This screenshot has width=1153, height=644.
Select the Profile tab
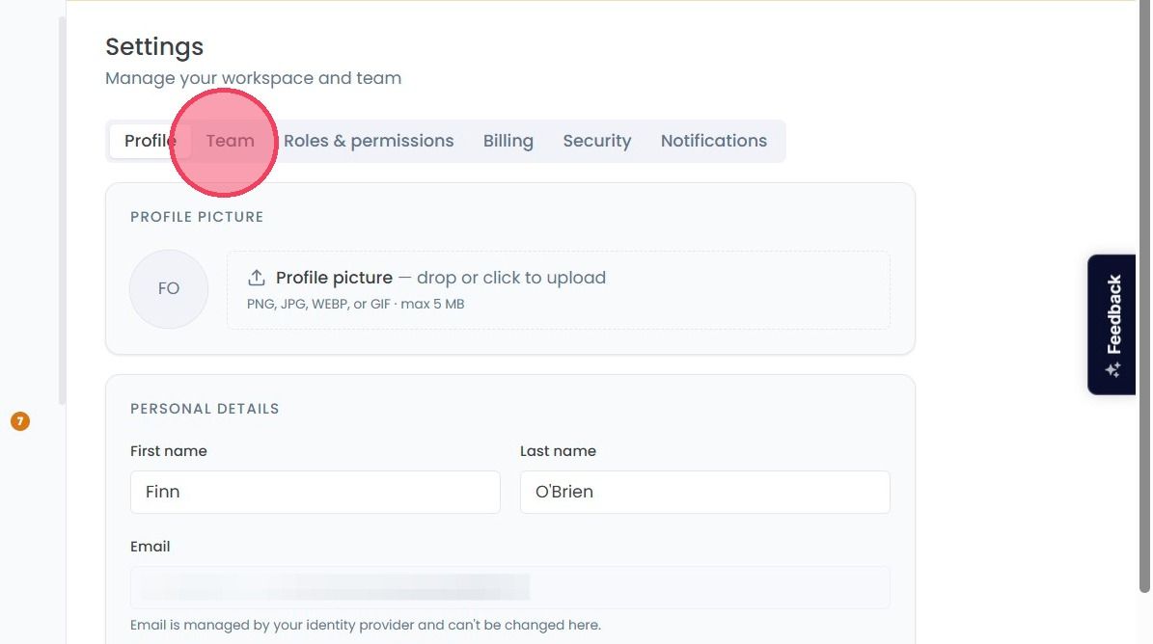tap(150, 141)
